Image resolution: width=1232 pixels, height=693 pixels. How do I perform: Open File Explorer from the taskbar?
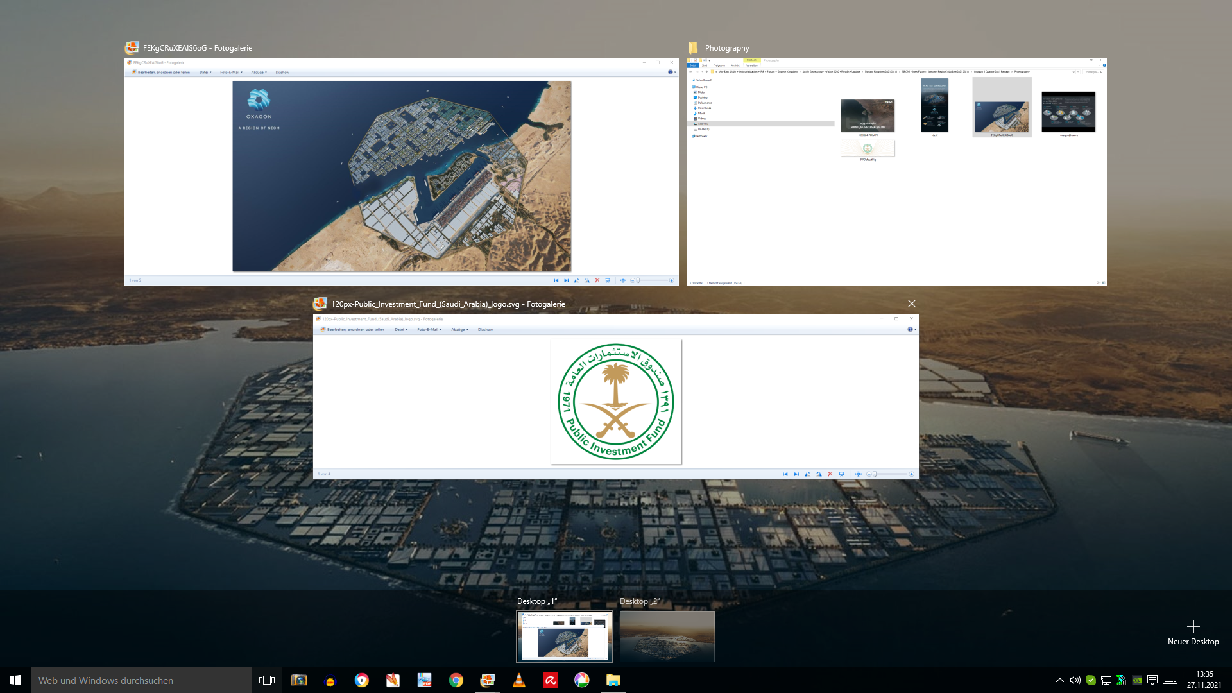[x=613, y=680]
